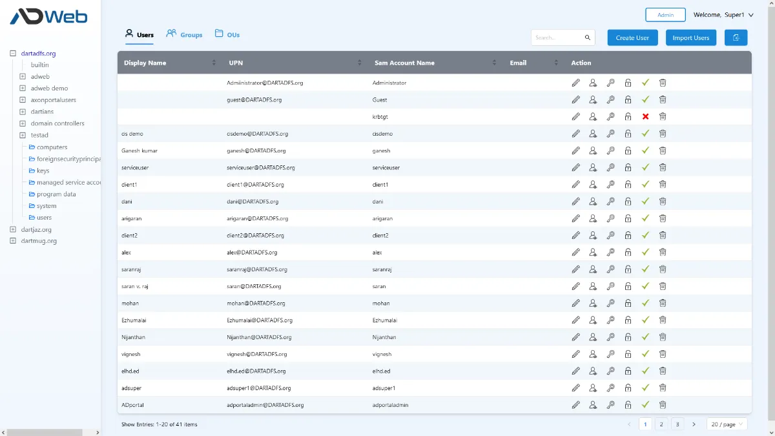Expand the adweb tree node

23,76
